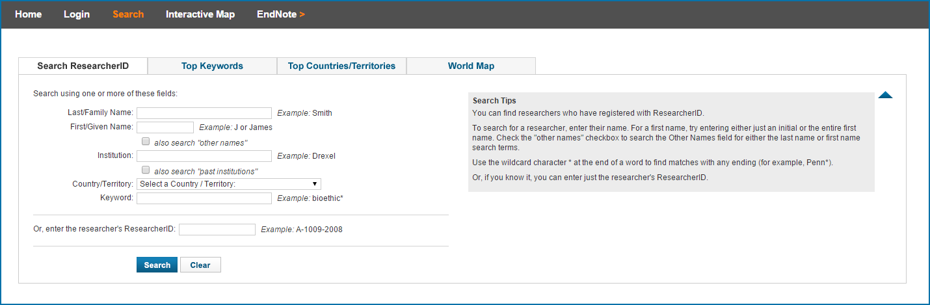
Task: Open Interactive Map from the navigation bar
Action: click(200, 14)
